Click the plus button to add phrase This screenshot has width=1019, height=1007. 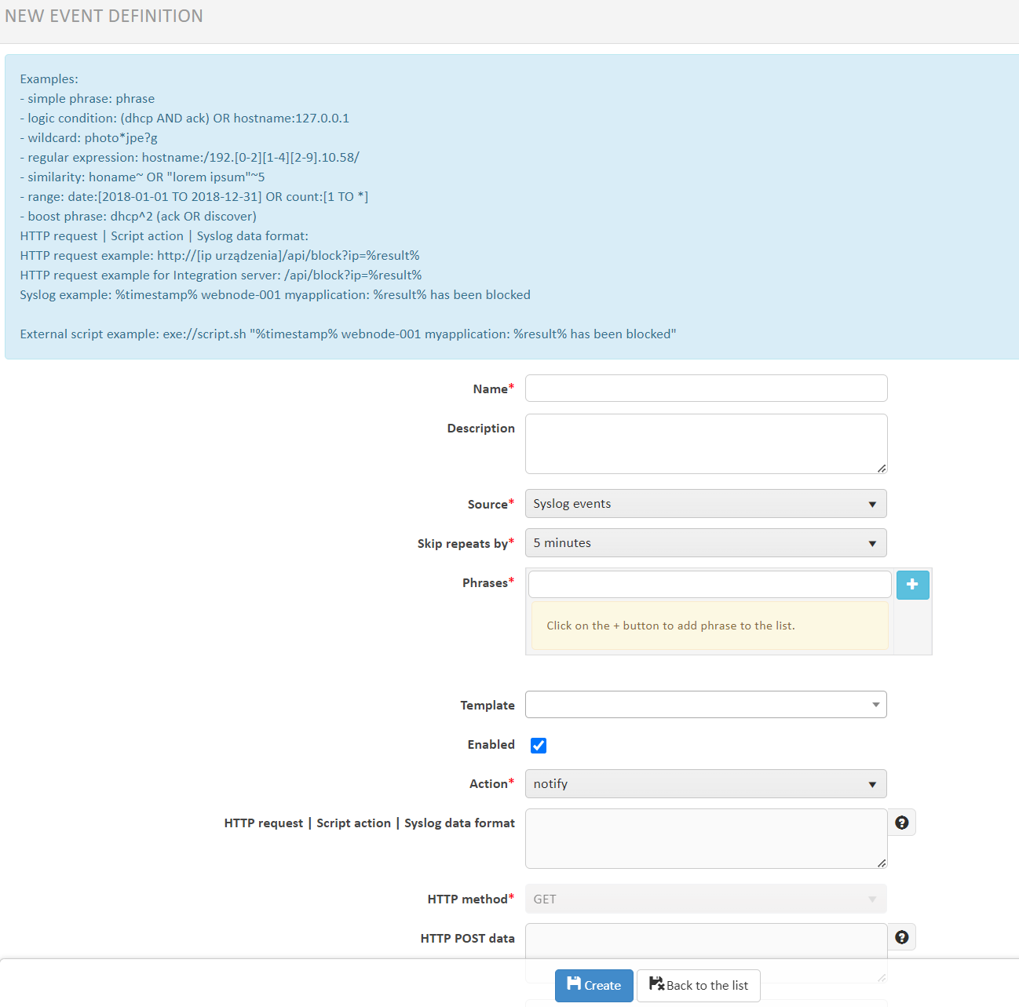tap(912, 585)
